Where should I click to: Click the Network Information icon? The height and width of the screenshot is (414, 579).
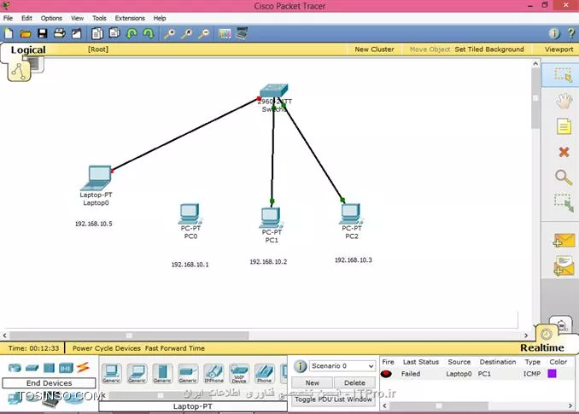[x=554, y=33]
